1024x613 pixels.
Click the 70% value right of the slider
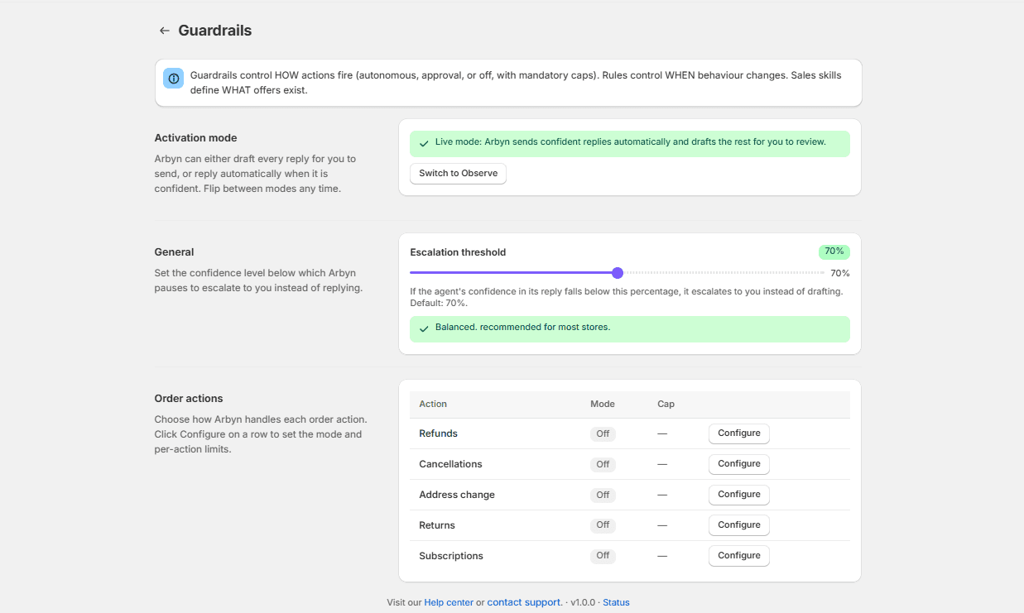[840, 273]
